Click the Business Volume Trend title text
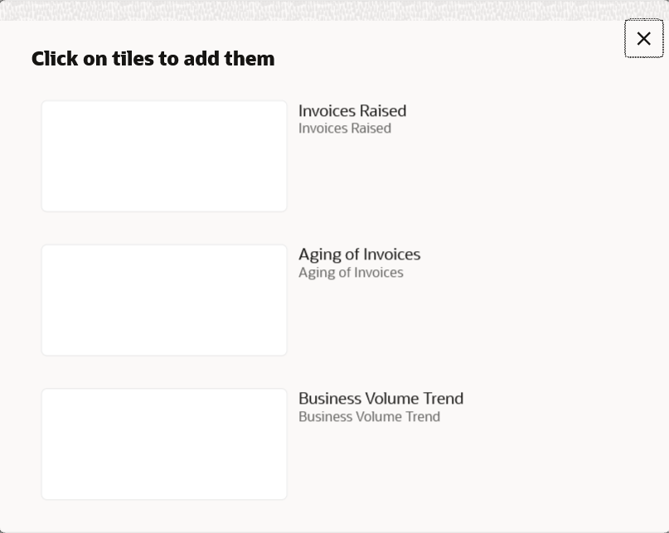 click(x=381, y=398)
